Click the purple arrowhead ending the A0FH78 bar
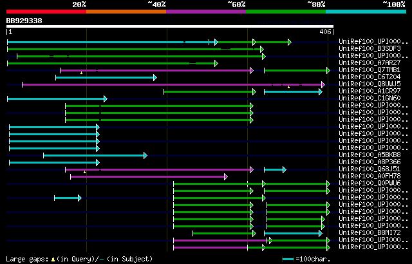Screen dimensions: 412x264 (226, 177)
